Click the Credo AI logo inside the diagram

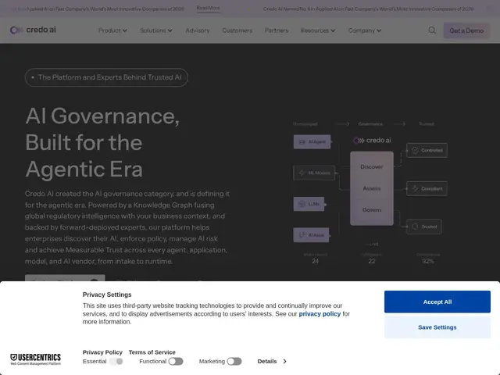pyautogui.click(x=372, y=141)
